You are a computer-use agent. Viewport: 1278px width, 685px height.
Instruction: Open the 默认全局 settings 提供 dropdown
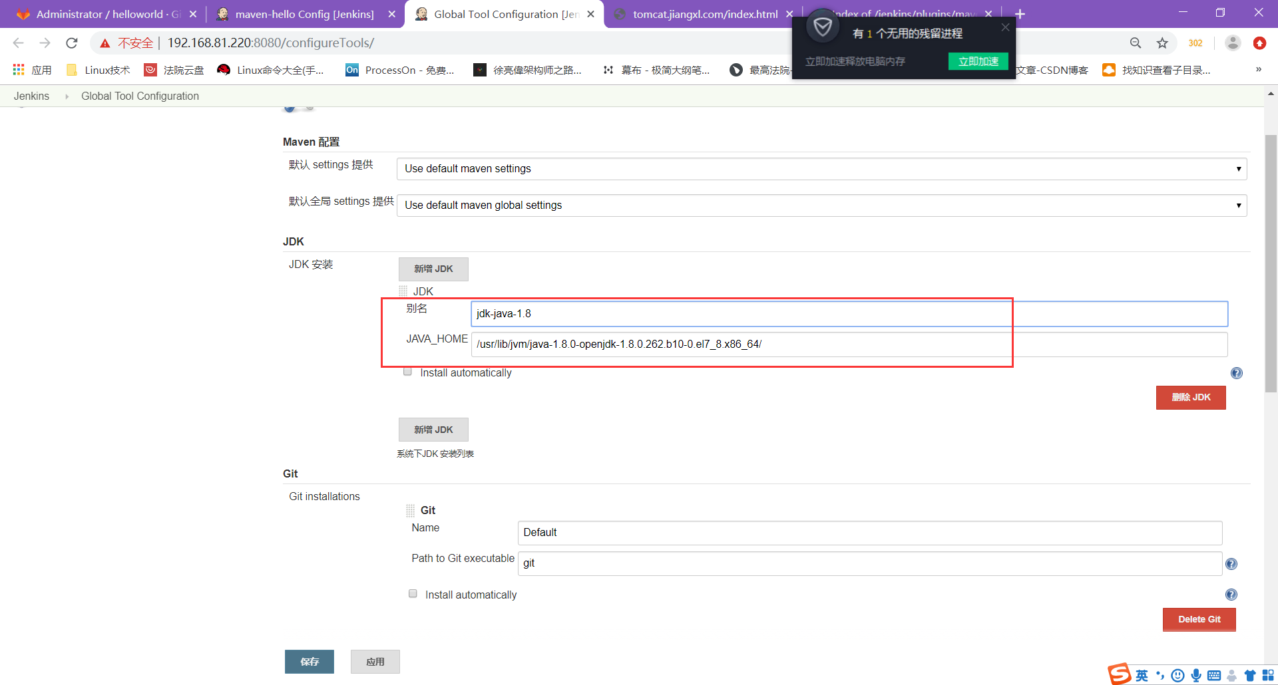(x=821, y=205)
